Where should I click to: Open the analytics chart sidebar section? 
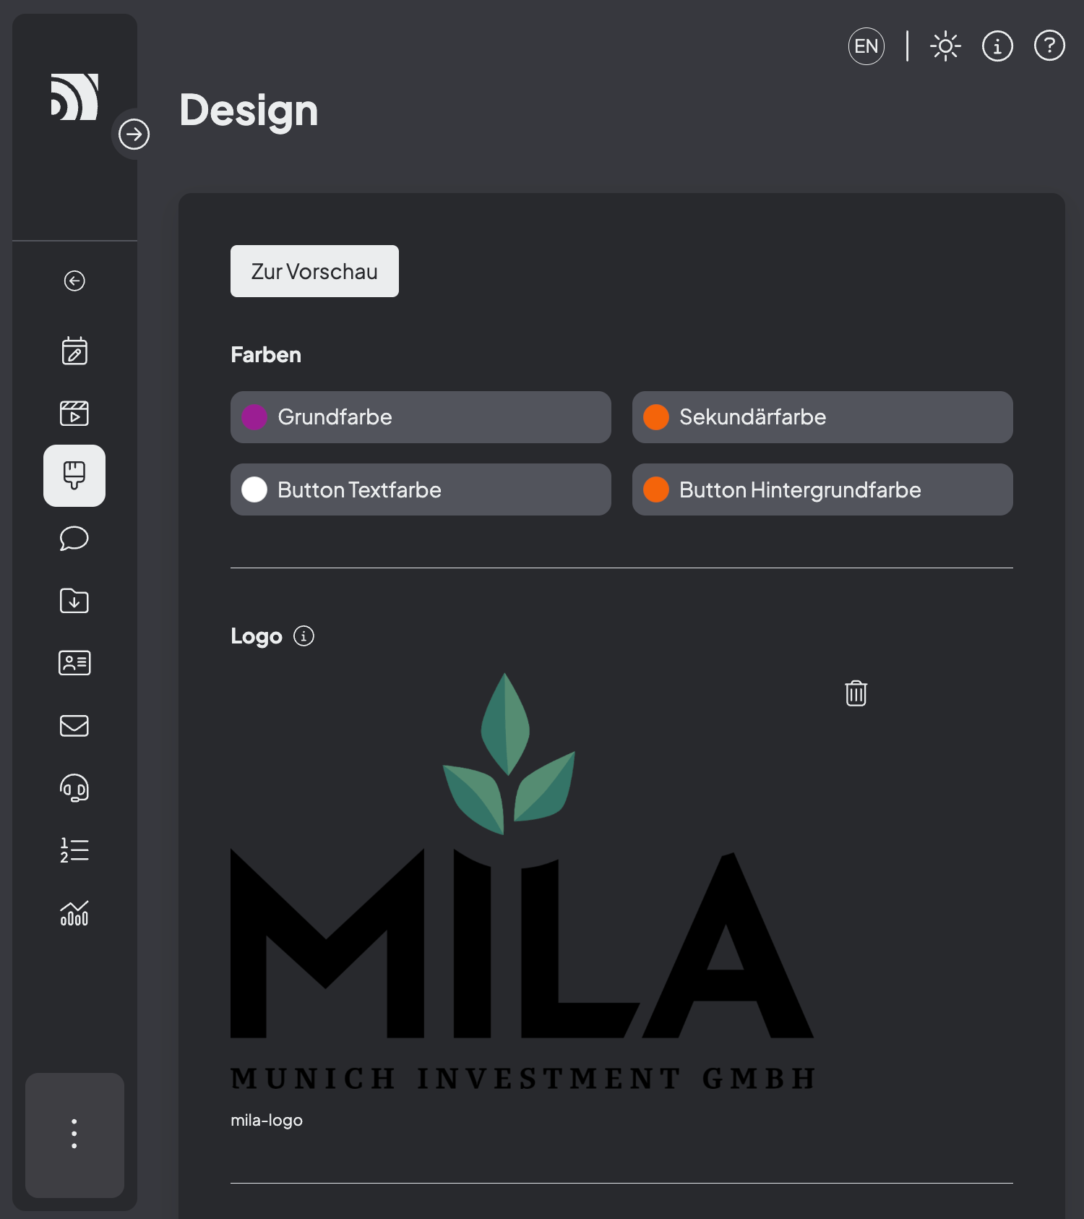tap(74, 913)
